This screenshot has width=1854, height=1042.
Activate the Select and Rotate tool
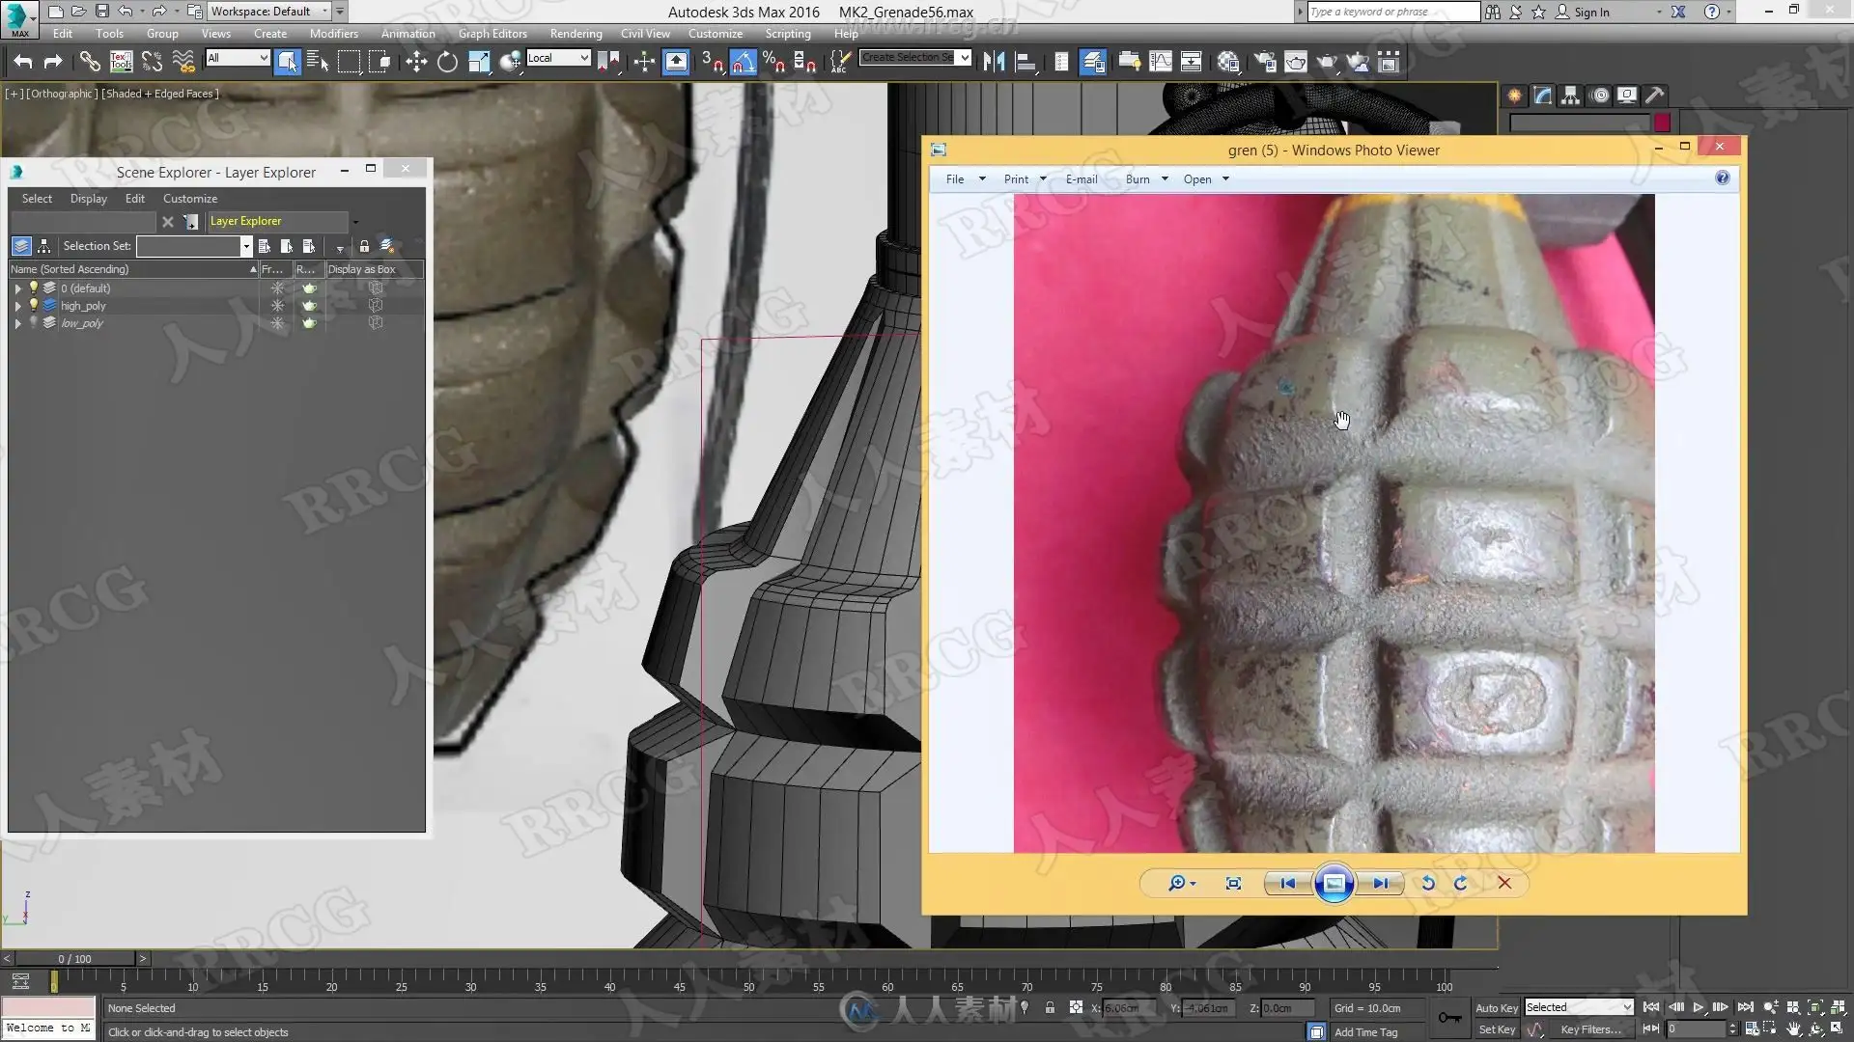pyautogui.click(x=447, y=63)
